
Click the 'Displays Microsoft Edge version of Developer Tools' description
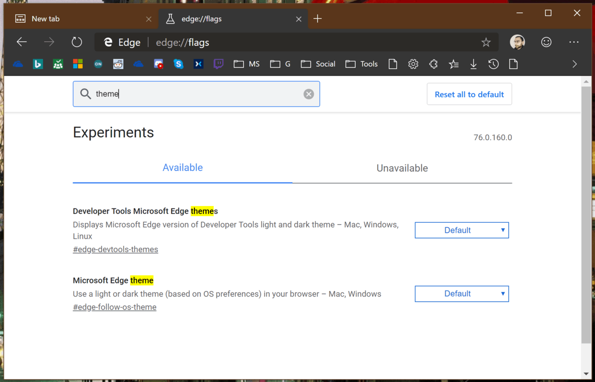click(236, 230)
